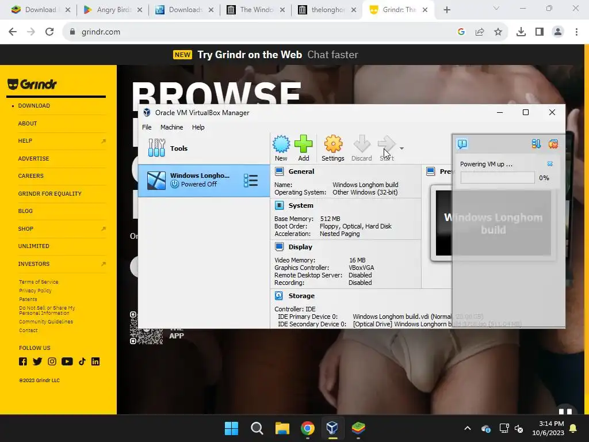Open Chrome three-dot menu
Image resolution: width=589 pixels, height=442 pixels.
[576, 32]
